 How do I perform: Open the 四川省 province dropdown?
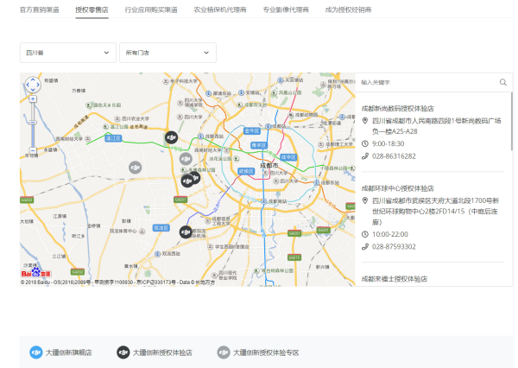click(67, 53)
